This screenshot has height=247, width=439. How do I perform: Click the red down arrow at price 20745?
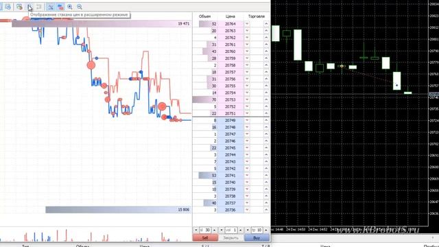[247, 148]
